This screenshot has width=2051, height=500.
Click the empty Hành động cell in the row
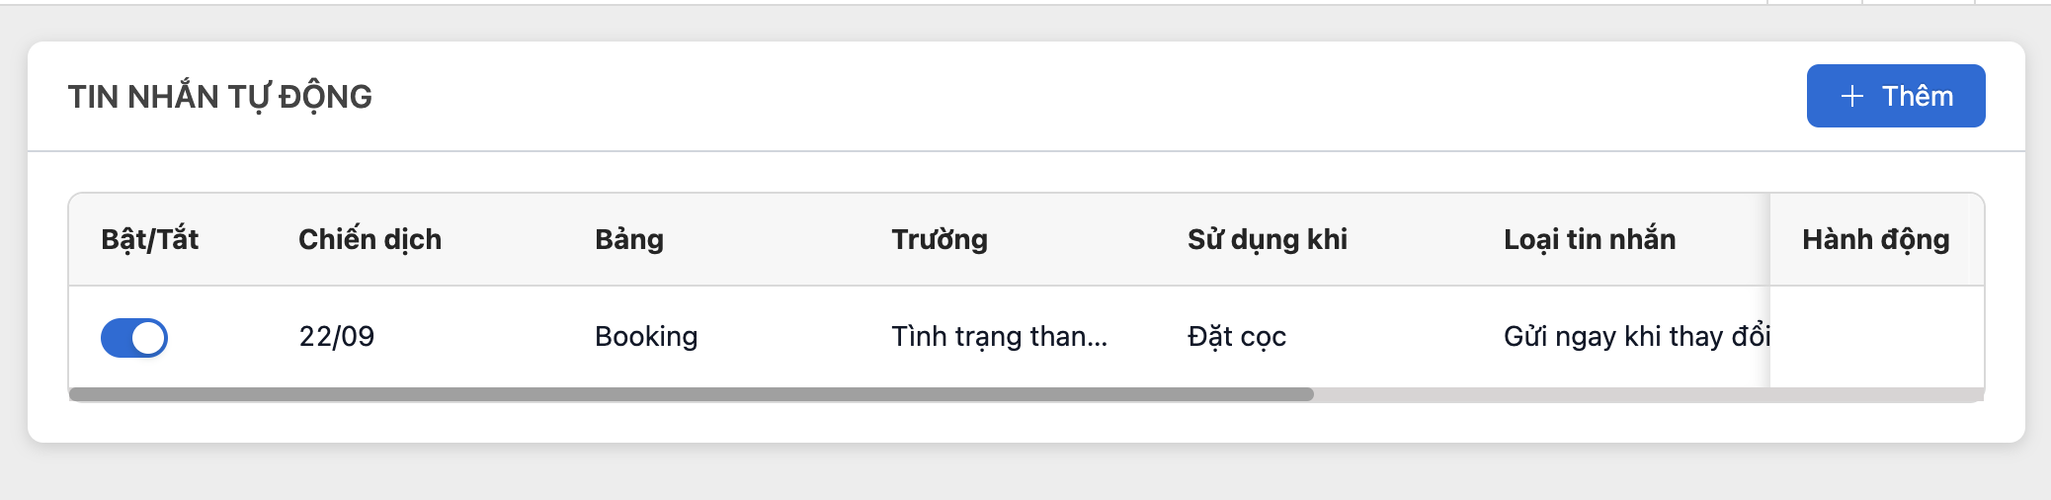coord(1875,337)
